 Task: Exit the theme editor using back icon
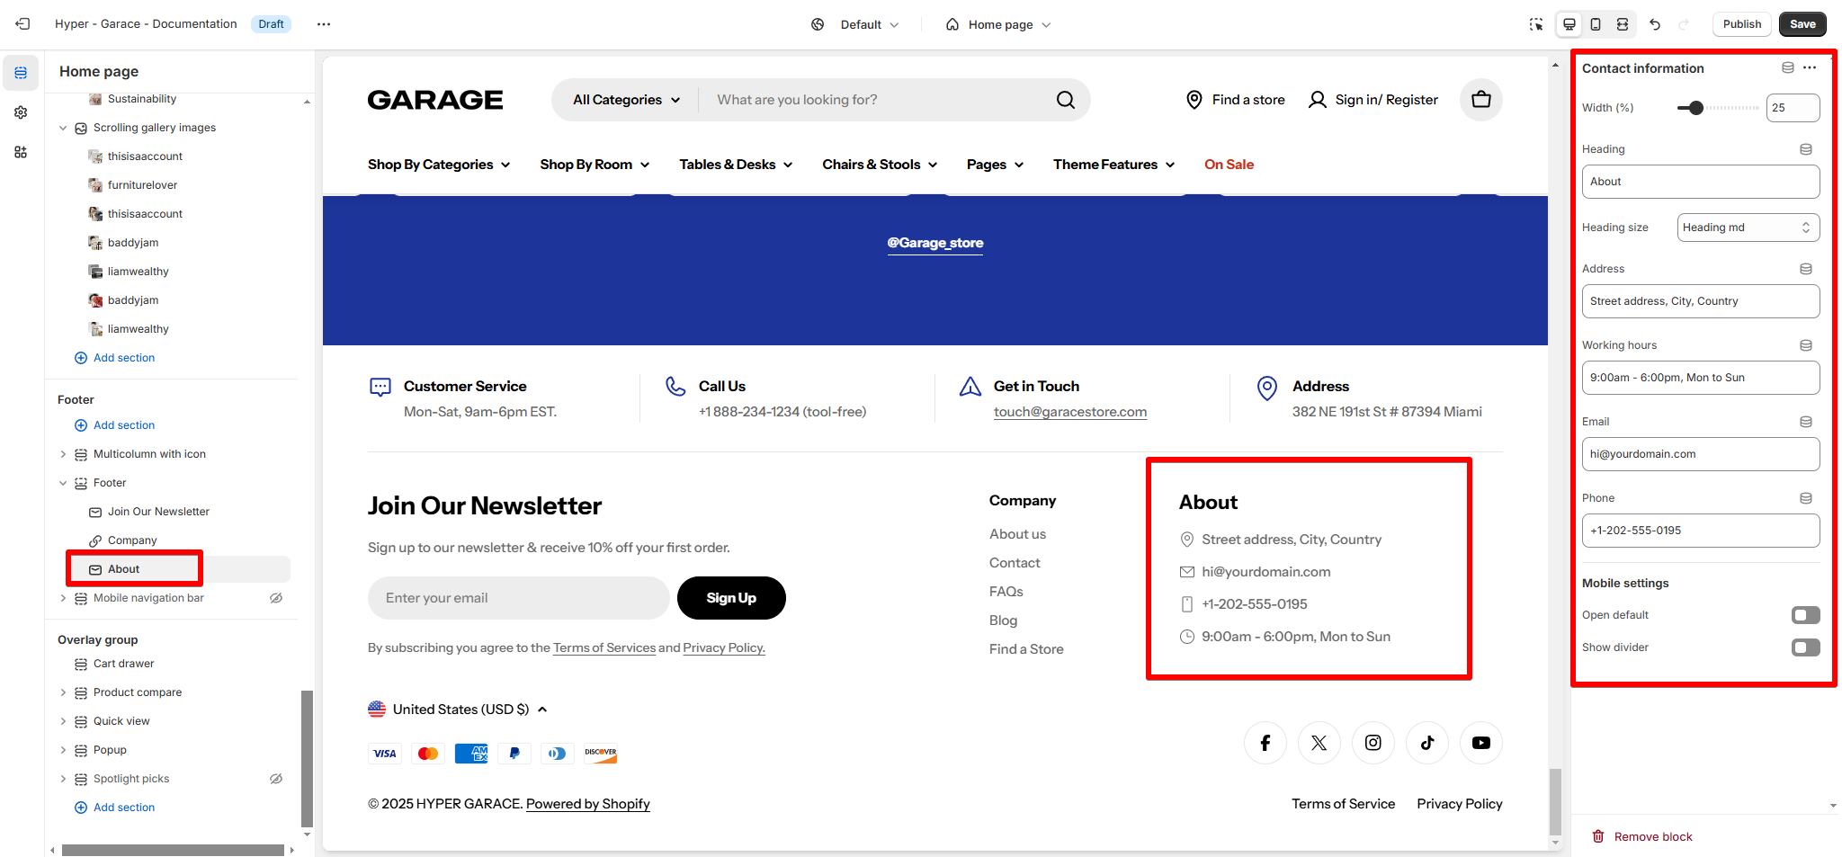22,24
